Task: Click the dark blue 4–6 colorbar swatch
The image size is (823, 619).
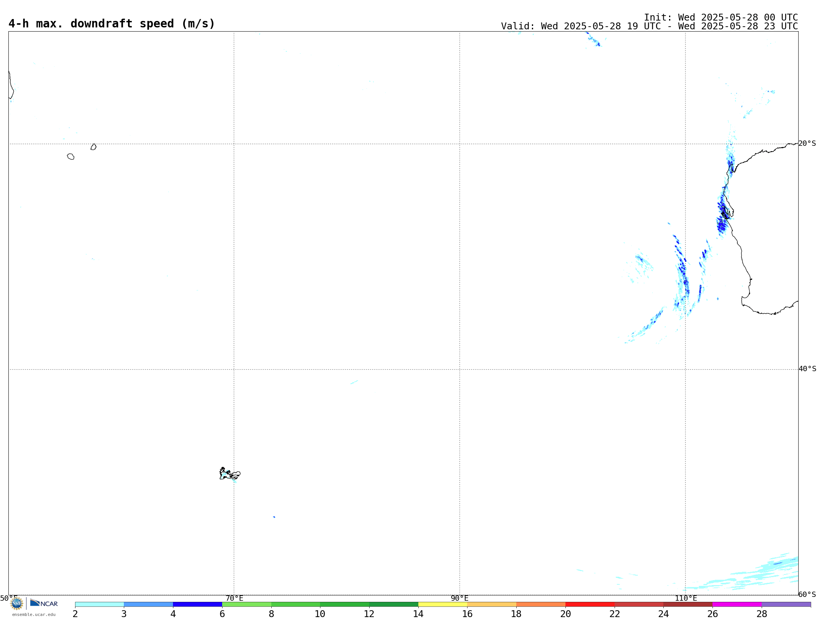Action: pos(197,604)
